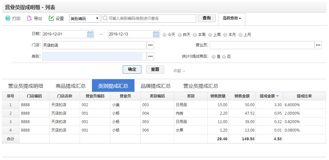Click the 门店名称 column header

(x=65, y=96)
